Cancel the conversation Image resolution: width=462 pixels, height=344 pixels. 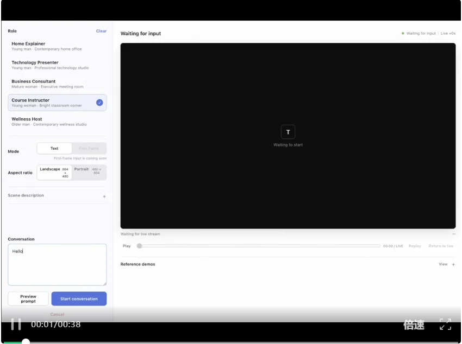(57, 314)
